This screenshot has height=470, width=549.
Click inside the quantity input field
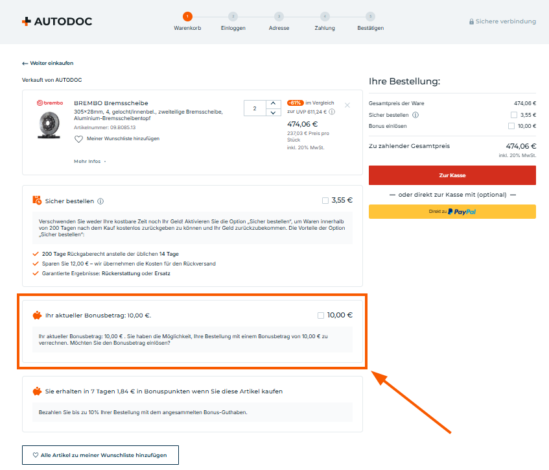(255, 108)
